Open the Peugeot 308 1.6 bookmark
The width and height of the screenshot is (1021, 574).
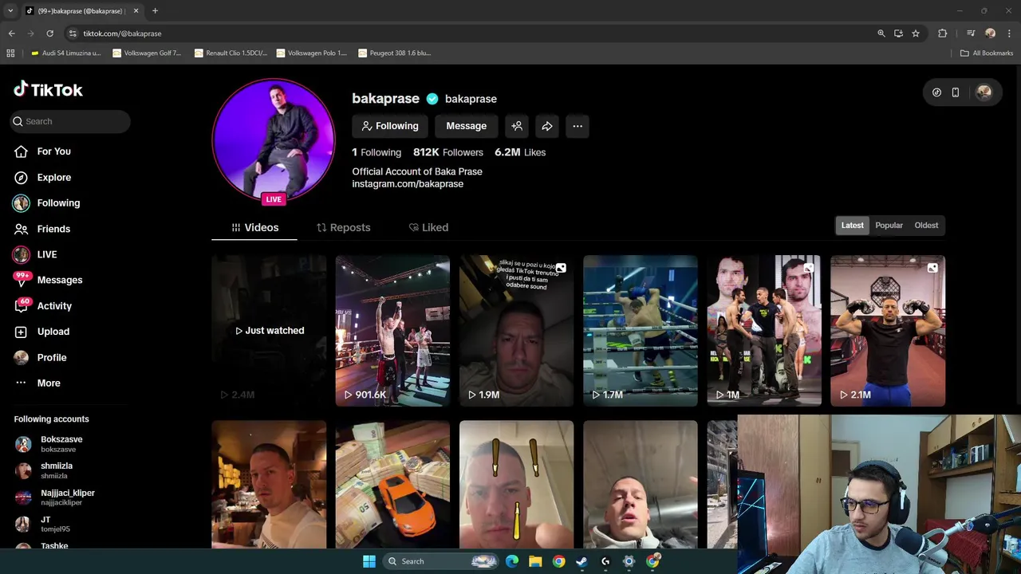pos(395,53)
